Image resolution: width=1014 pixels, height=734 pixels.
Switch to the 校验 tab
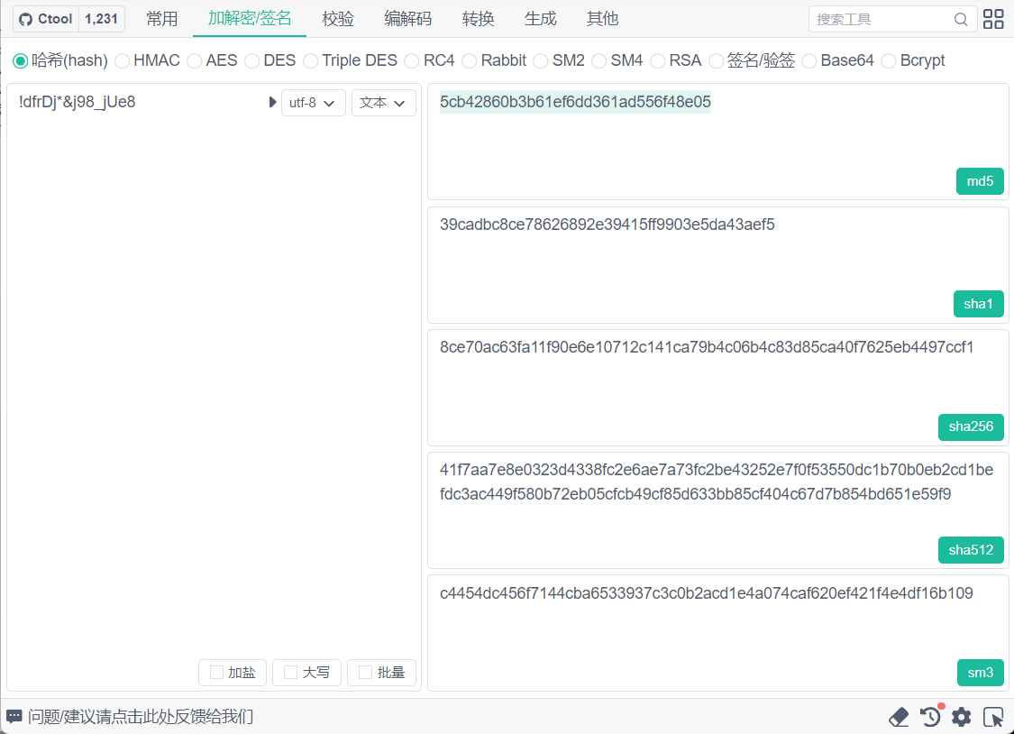click(x=338, y=19)
